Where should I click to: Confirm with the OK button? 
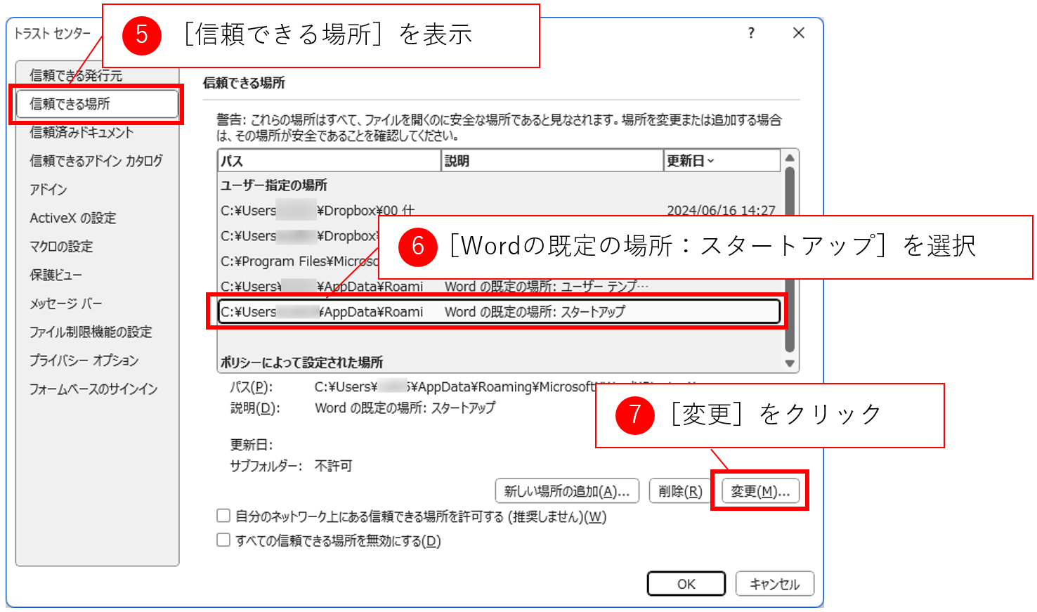coord(686,584)
